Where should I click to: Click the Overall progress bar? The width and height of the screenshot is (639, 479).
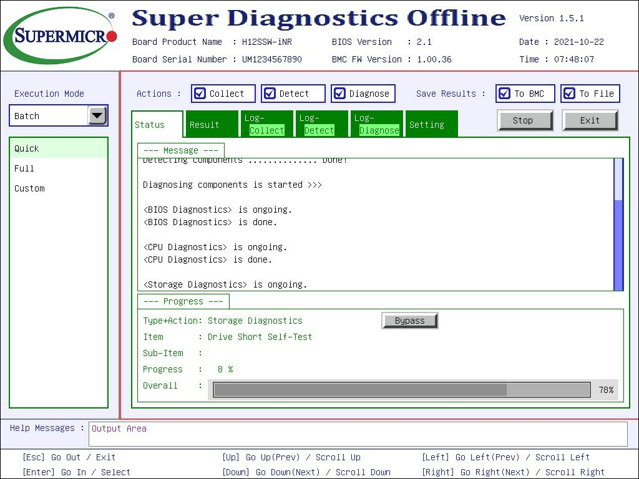click(401, 390)
